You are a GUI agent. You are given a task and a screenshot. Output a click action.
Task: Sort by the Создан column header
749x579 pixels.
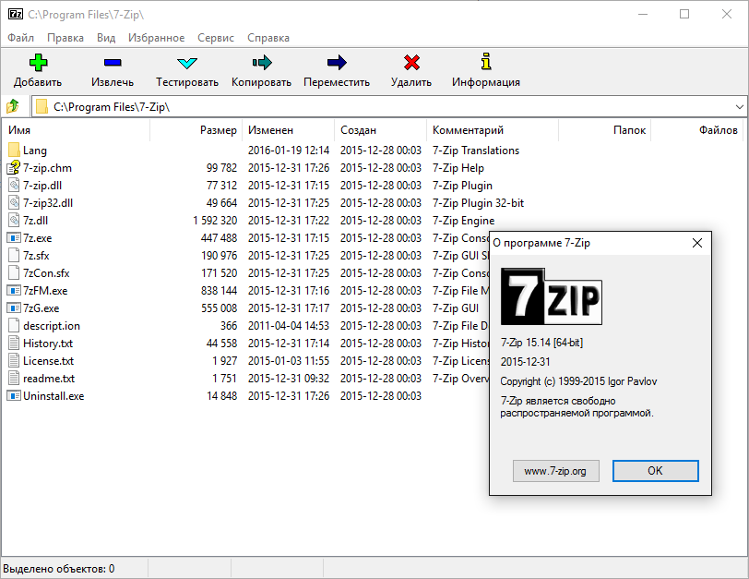380,130
